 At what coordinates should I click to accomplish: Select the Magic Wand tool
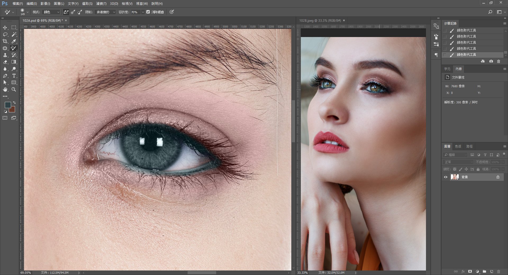(14, 34)
